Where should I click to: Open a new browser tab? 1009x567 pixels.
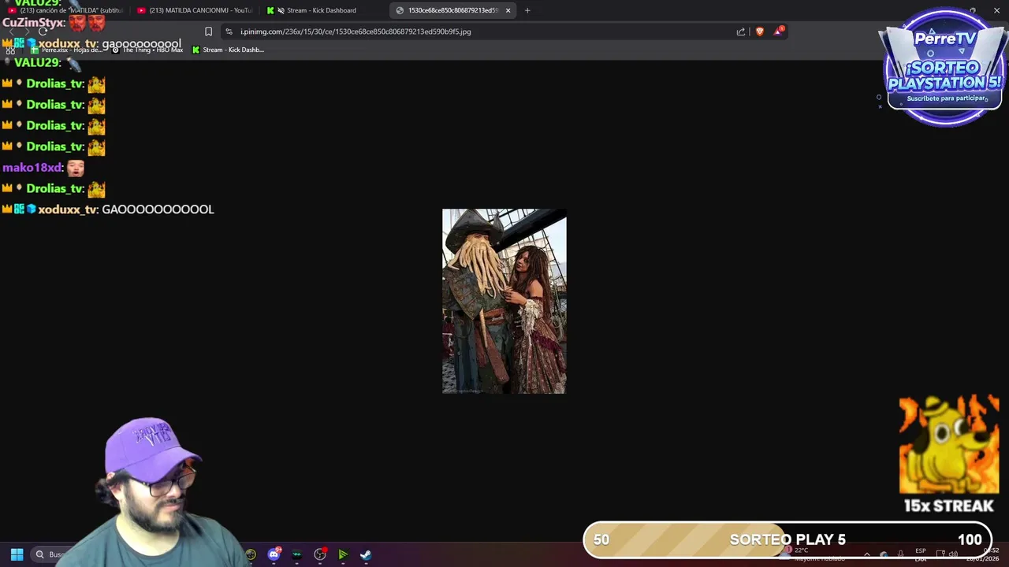[527, 10]
